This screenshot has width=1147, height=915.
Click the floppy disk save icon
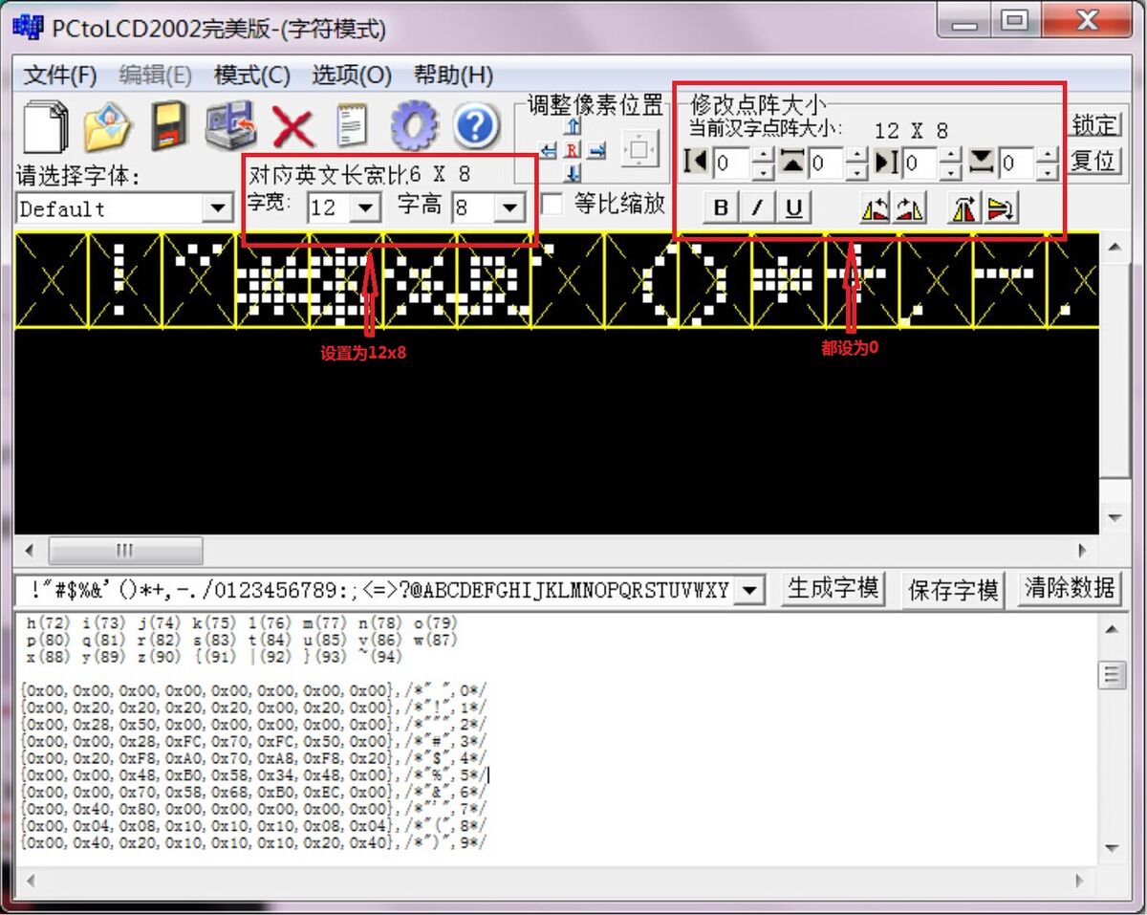[x=170, y=126]
